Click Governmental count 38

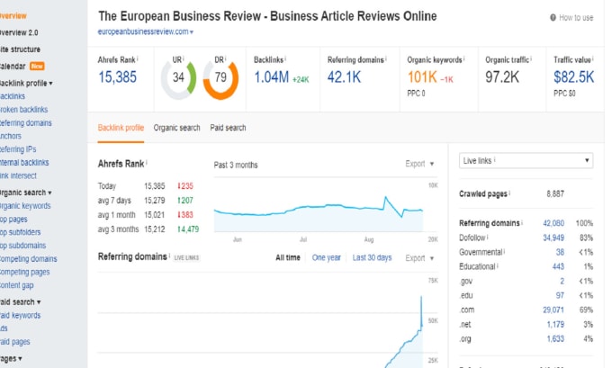click(560, 252)
